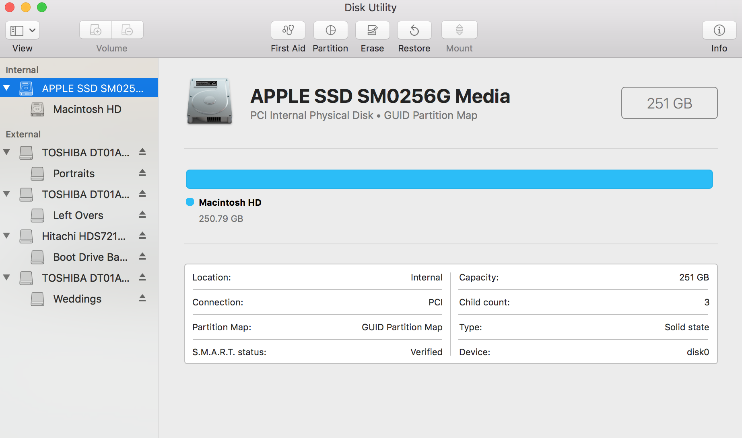The width and height of the screenshot is (742, 438).
Task: Click the Child count value 3
Action: [x=707, y=302]
